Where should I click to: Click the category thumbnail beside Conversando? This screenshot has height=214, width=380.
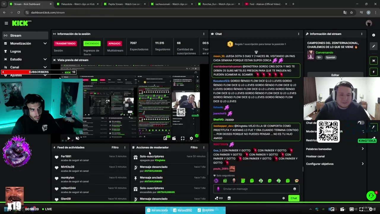tap(311, 55)
